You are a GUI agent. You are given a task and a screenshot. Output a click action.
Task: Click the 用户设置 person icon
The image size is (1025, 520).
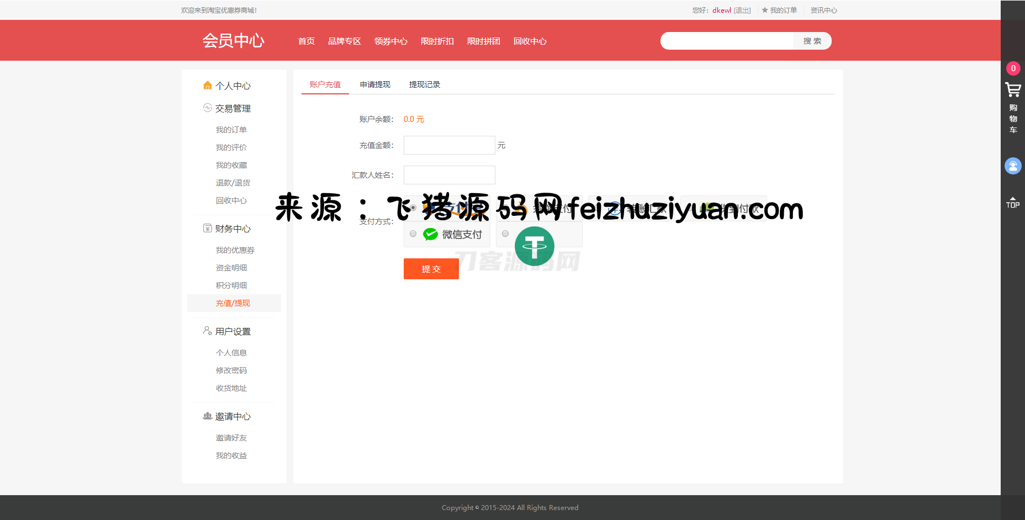coord(208,331)
